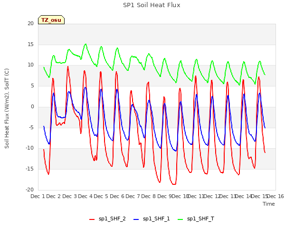The image size is (304, 228).
Task: Click the Dec 8 x-axis tick label
Action: 148,196
